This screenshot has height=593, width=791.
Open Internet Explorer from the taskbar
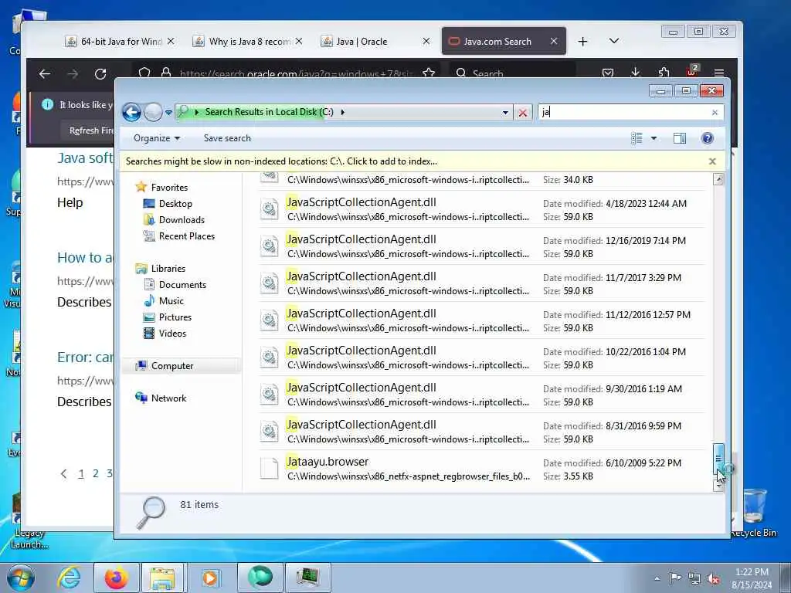pyautogui.click(x=69, y=578)
